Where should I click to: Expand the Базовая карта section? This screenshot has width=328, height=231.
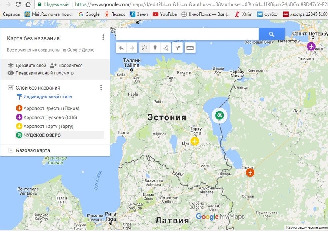pyautogui.click(x=10, y=150)
